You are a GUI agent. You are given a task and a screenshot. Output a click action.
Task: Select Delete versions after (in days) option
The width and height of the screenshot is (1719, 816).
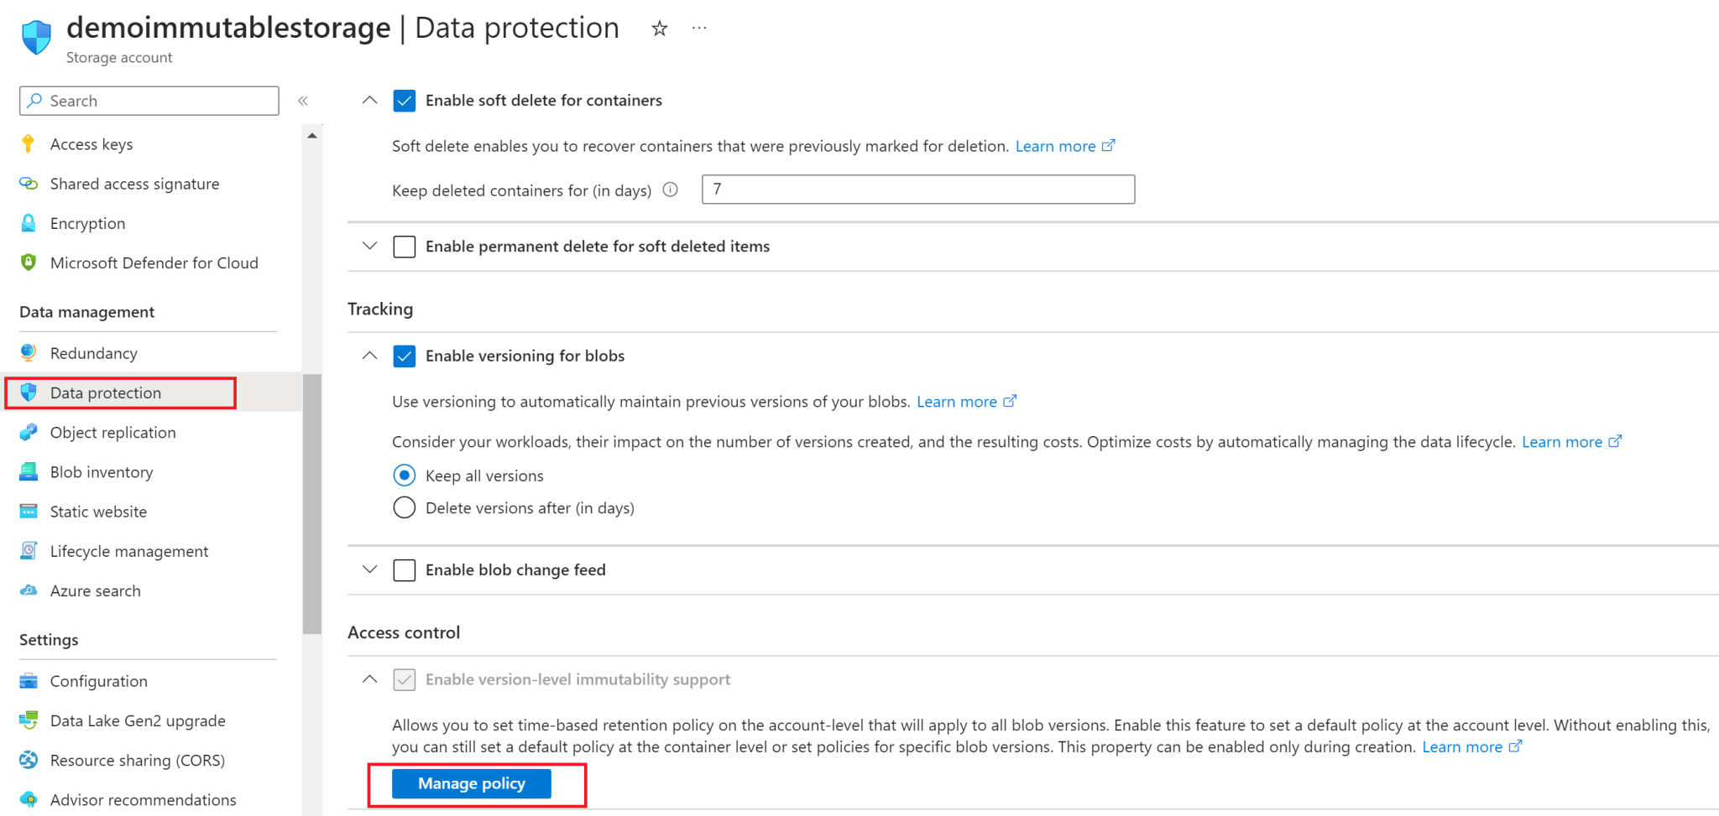click(x=404, y=507)
